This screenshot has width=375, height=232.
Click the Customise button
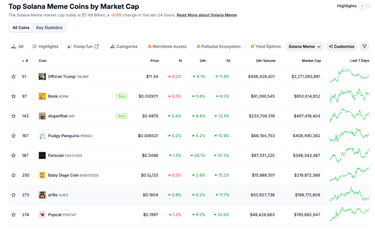click(342, 46)
